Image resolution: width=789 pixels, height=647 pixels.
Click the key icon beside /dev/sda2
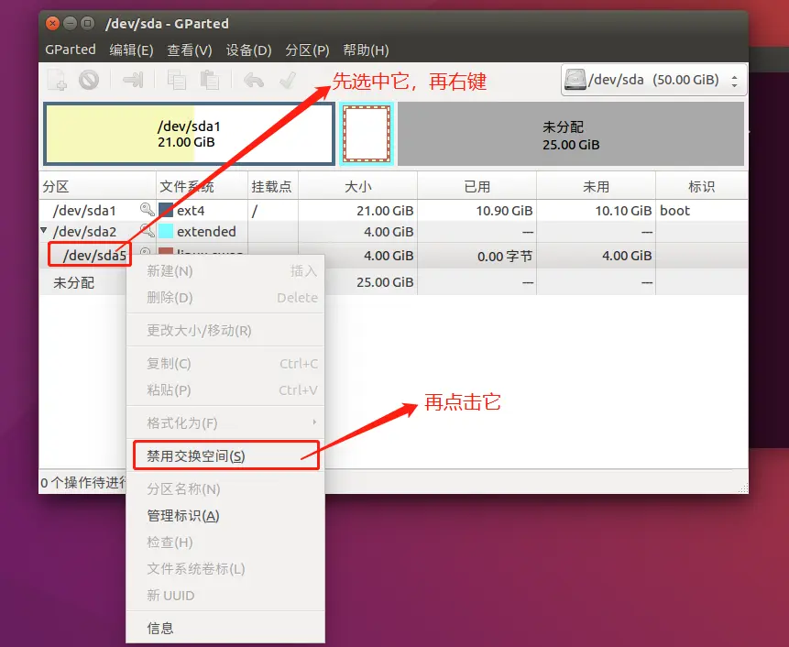[x=147, y=230]
